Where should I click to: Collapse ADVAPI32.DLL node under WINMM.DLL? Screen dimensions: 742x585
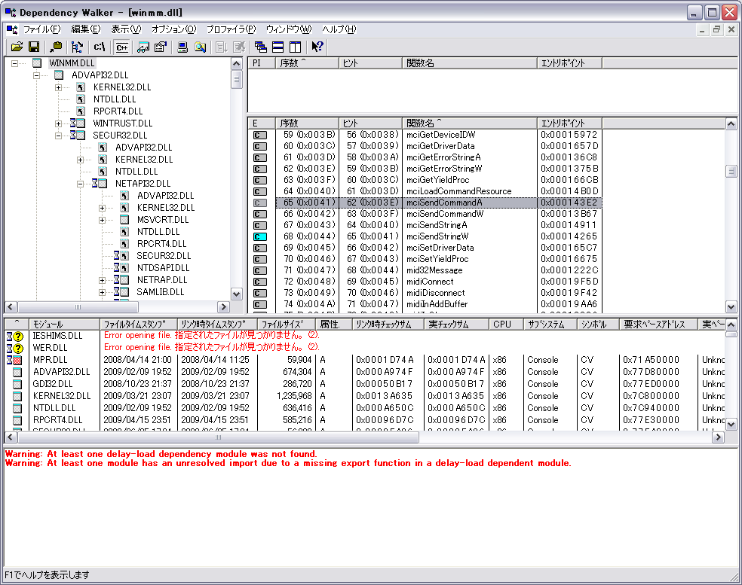(x=36, y=75)
